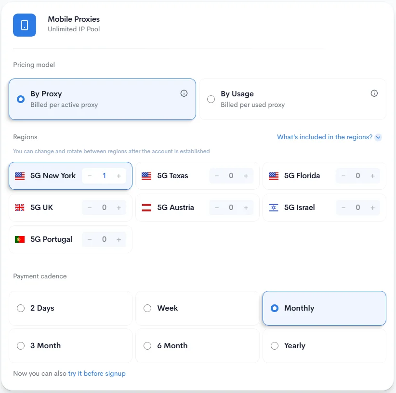Increase the 5G Portugal proxy count
The image size is (396, 393).
(x=119, y=239)
